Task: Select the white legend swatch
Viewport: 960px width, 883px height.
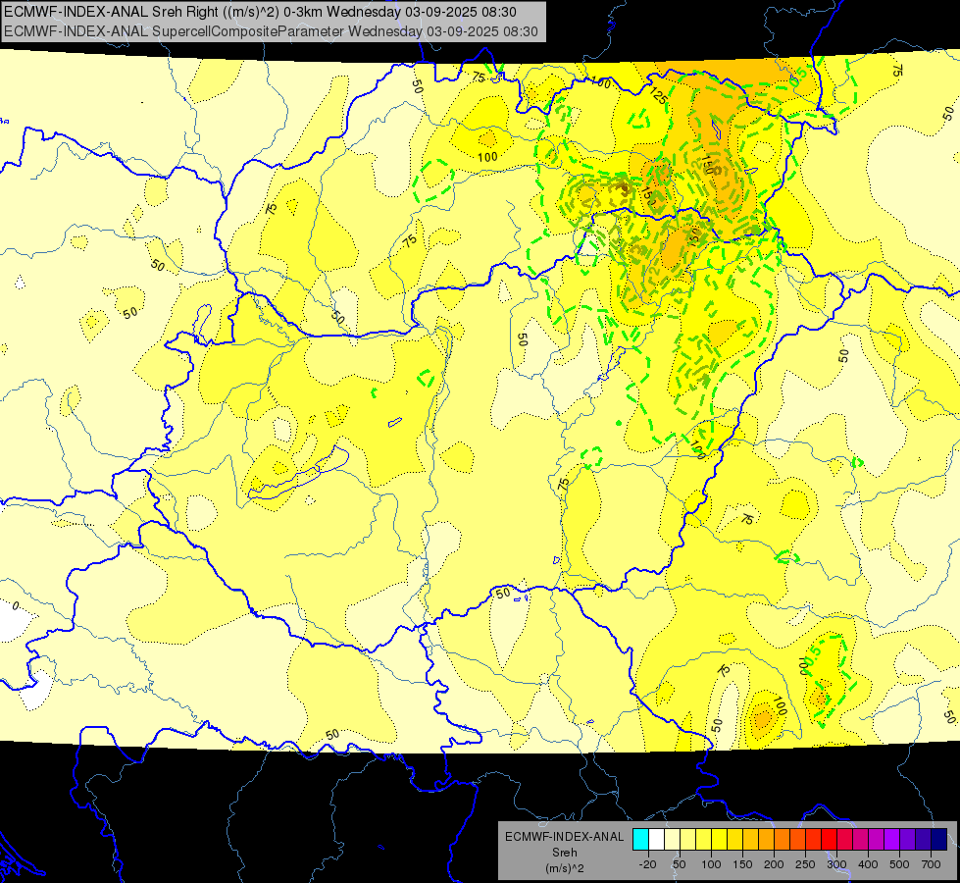Action: 656,839
